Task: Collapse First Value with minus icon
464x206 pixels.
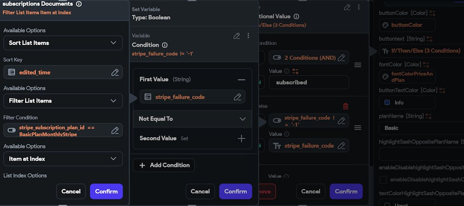Action: tap(241, 80)
